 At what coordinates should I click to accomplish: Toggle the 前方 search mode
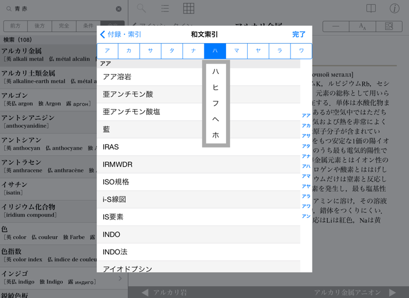pyautogui.click(x=15, y=26)
